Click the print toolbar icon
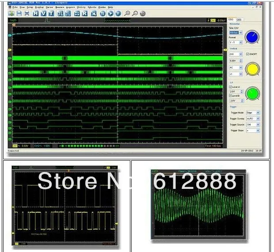Viewport: 274px width, 252px height. (27, 13)
